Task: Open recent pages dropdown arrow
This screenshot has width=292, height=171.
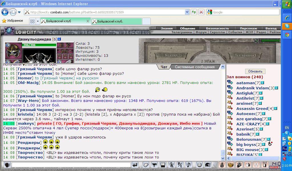Action: [19, 13]
